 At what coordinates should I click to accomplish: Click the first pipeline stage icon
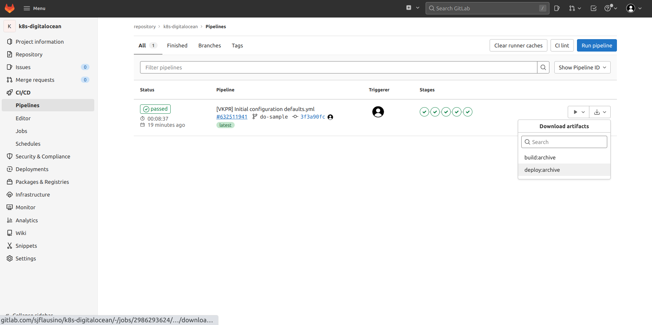point(424,112)
